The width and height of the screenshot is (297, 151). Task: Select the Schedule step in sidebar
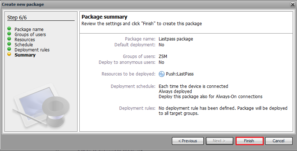[23, 44]
